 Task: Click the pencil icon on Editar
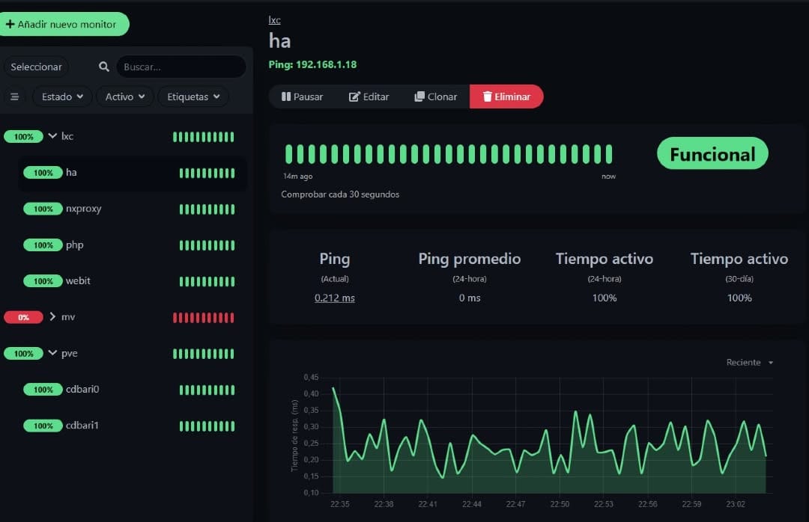pyautogui.click(x=354, y=97)
